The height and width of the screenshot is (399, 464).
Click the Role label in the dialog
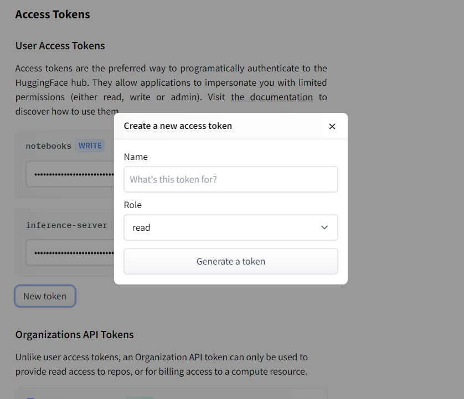[133, 205]
